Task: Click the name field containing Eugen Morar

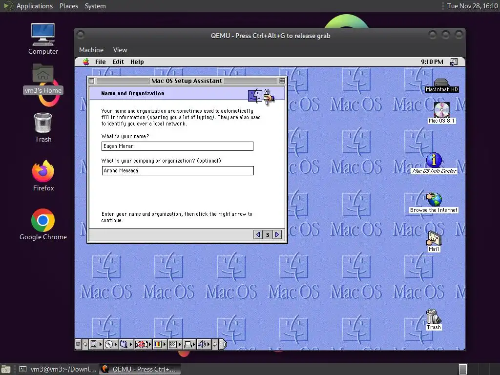Action: tap(177, 146)
